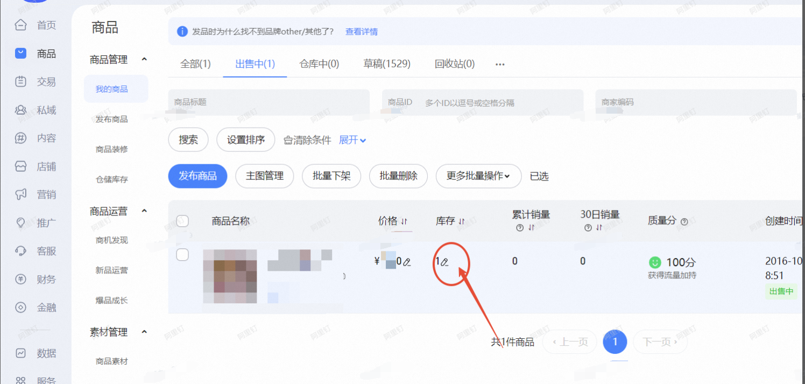Click the 批量下架 button

click(331, 176)
